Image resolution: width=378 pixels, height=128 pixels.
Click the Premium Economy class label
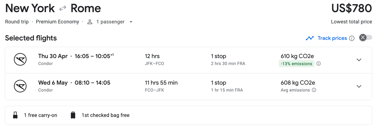click(x=57, y=22)
